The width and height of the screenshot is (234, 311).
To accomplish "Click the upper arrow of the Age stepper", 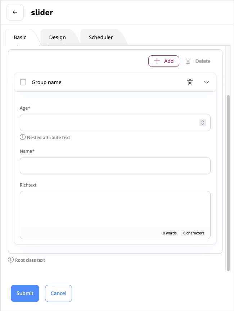I will (202, 121).
